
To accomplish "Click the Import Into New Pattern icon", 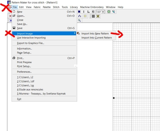I will click(x=78, y=33).
